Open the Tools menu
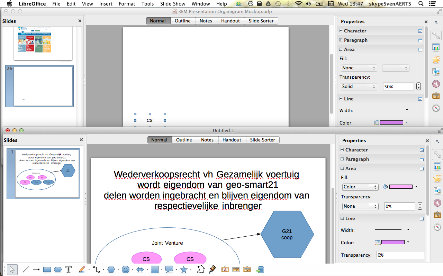 click(x=147, y=4)
